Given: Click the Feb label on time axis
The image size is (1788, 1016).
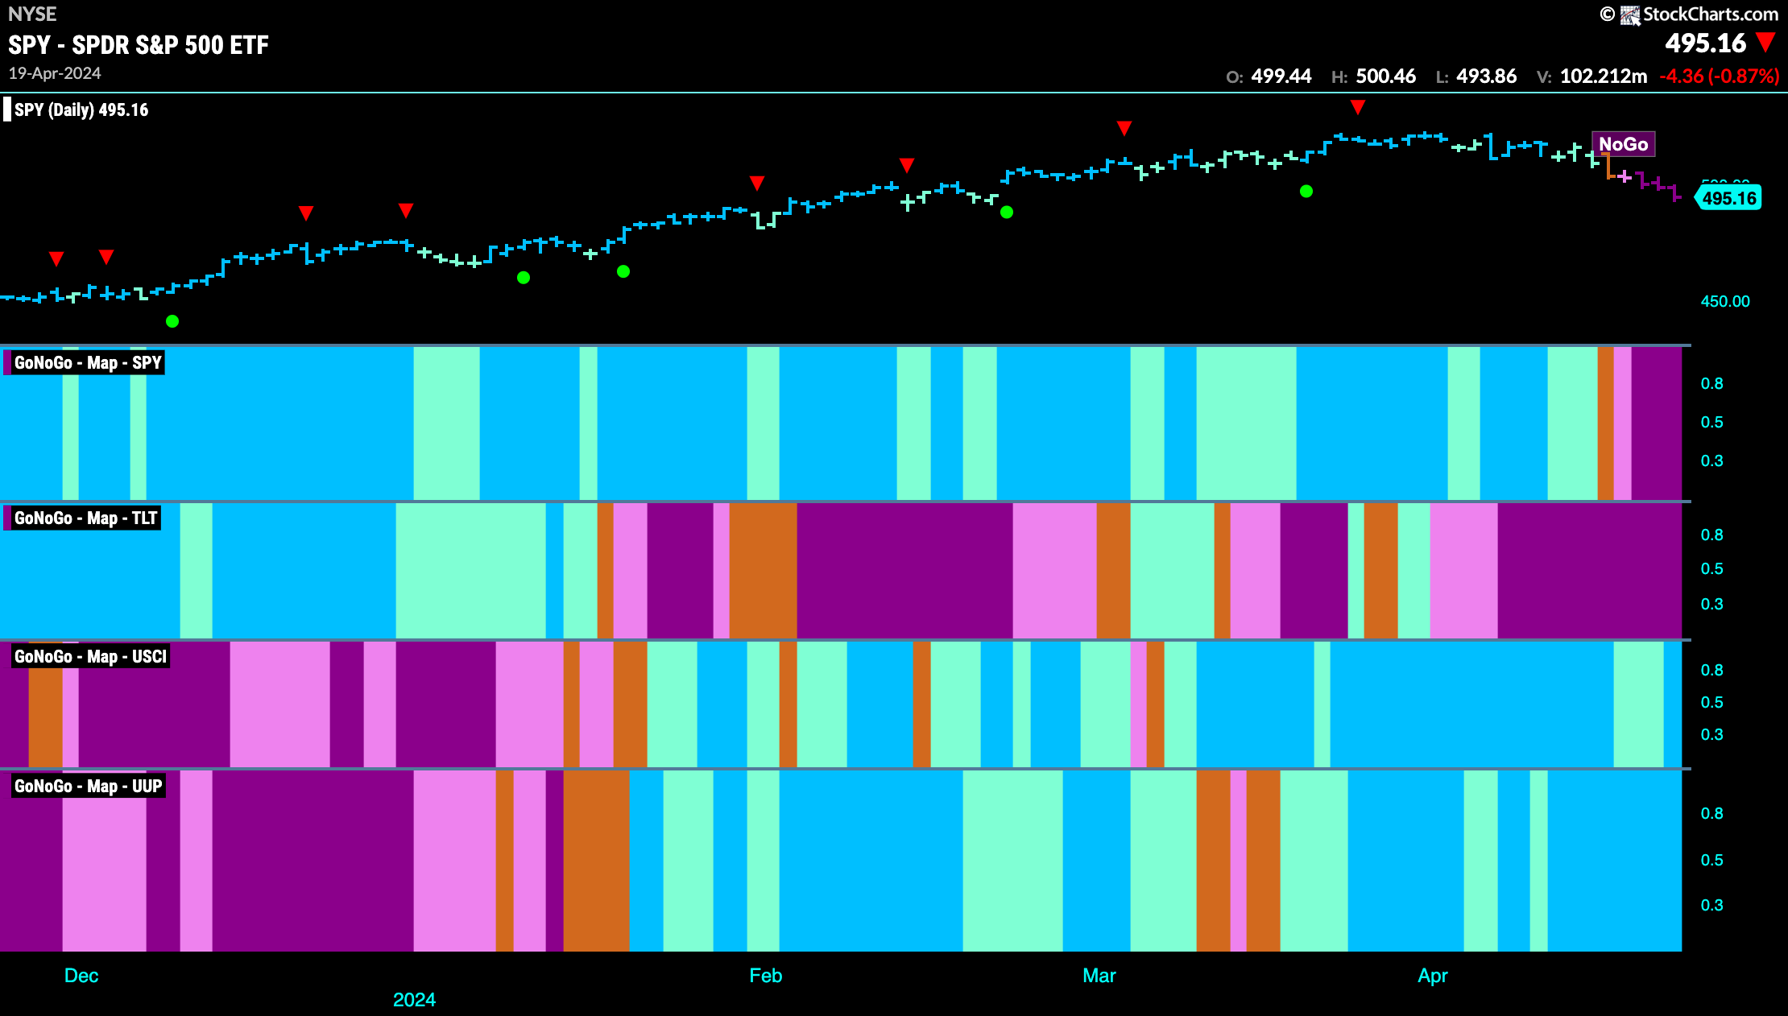Looking at the screenshot, I should (766, 976).
